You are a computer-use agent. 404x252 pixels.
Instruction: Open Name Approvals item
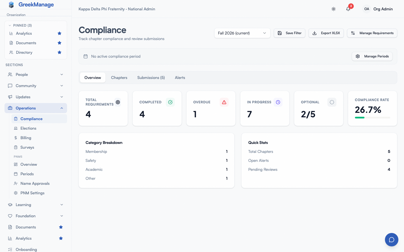pos(39,183)
